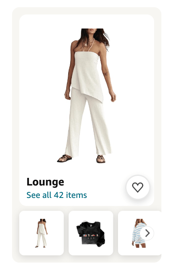Save Lounge to favorites using heart button
This screenshot has width=171, height=265.
point(138,187)
